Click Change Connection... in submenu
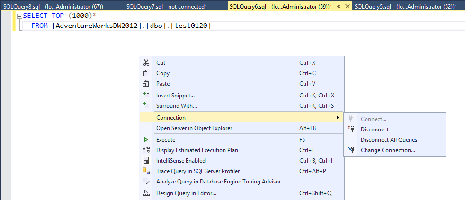The image size is (465, 200). 395,150
